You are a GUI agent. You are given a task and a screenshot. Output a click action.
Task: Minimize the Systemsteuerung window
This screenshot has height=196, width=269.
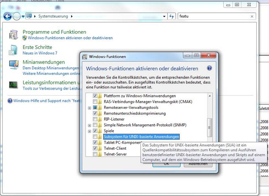pos(228,5)
